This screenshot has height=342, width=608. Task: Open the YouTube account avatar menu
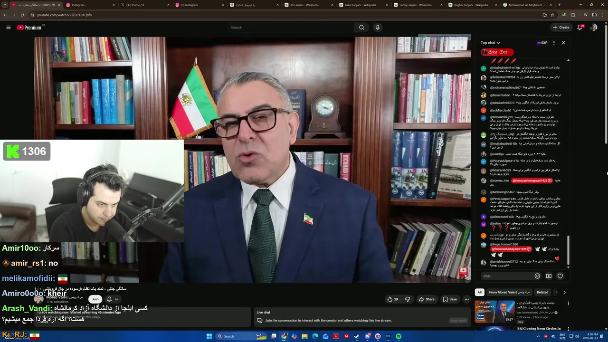(593, 28)
